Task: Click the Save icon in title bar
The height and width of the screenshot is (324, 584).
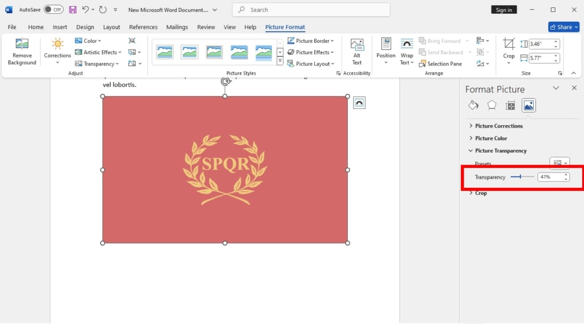Action: point(72,10)
